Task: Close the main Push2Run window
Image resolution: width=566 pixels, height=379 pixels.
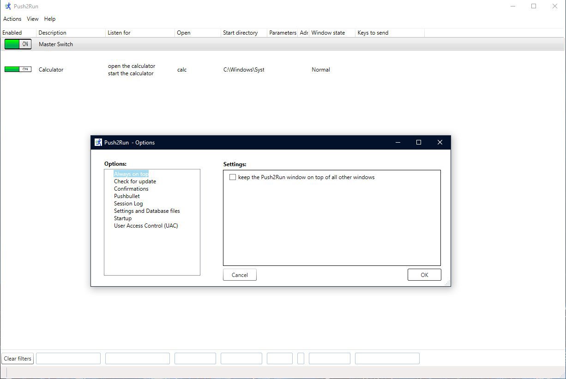Action: pos(555,6)
